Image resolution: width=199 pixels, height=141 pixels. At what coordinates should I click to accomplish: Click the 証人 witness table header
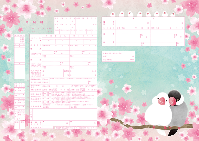pos(143,19)
